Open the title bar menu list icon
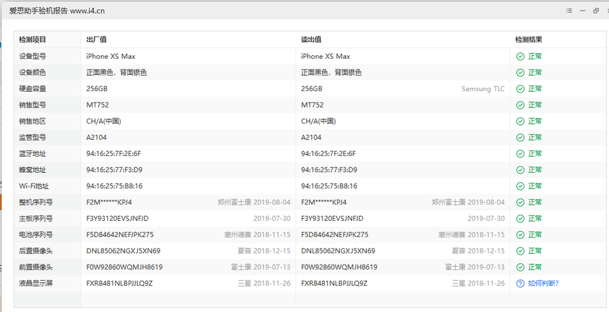Screen dimensions: 609x312 click(569, 11)
